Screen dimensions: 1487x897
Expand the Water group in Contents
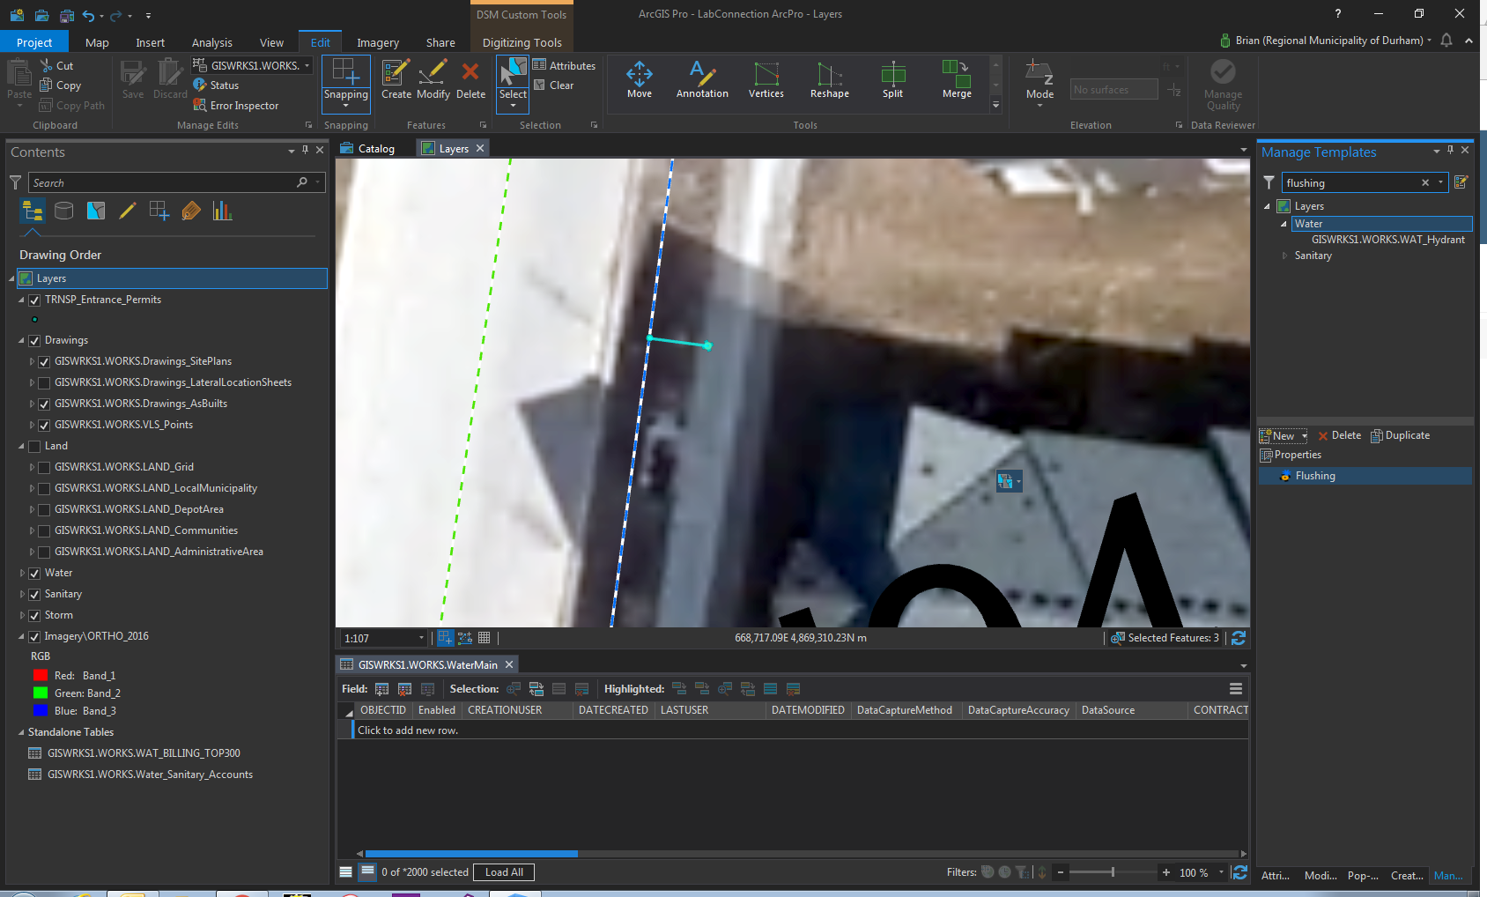22,574
